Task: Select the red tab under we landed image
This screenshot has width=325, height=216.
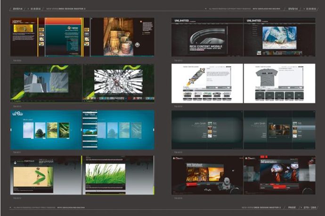Action: [x=191, y=185]
